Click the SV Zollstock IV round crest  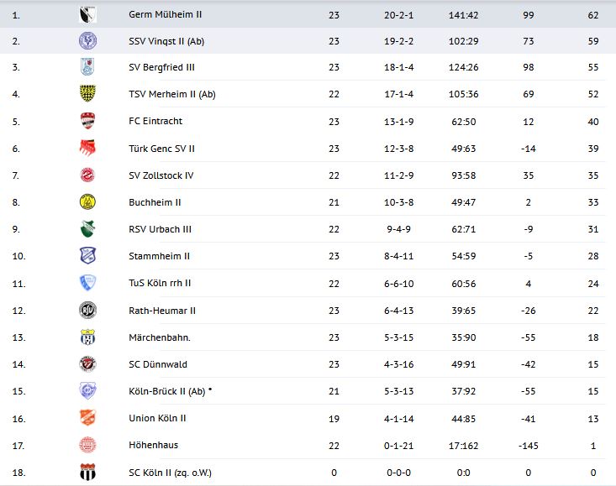click(x=87, y=175)
